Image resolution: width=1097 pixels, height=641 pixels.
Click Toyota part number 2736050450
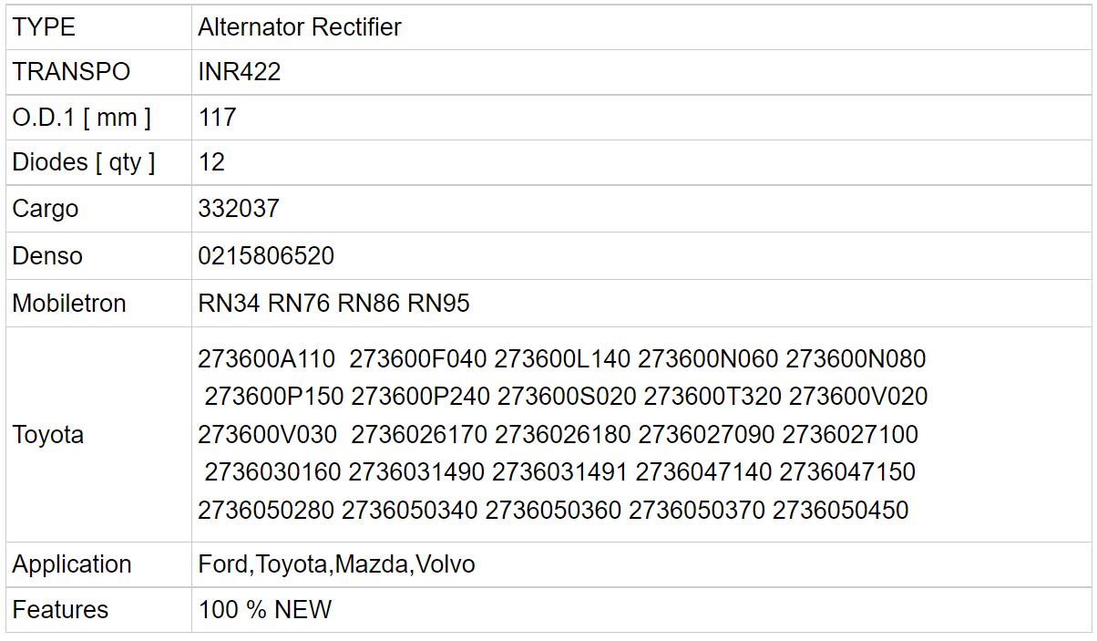pyautogui.click(x=840, y=511)
